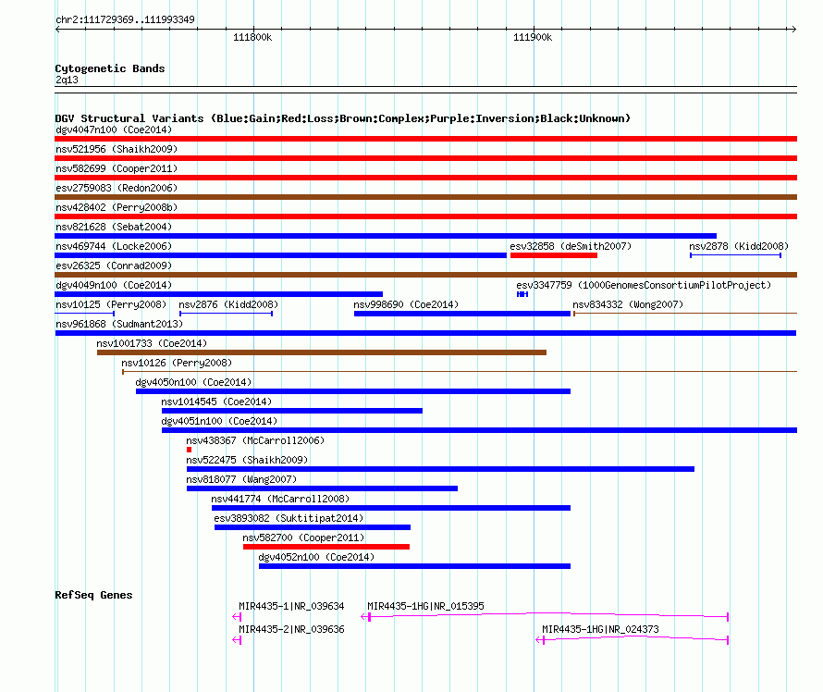This screenshot has height=692, width=823.
Task: Select the RefSeq Genes track title
Action: point(93,595)
